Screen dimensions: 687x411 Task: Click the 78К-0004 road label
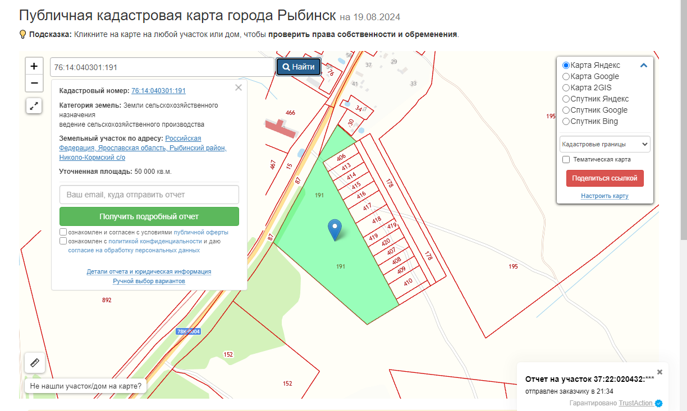tap(188, 331)
